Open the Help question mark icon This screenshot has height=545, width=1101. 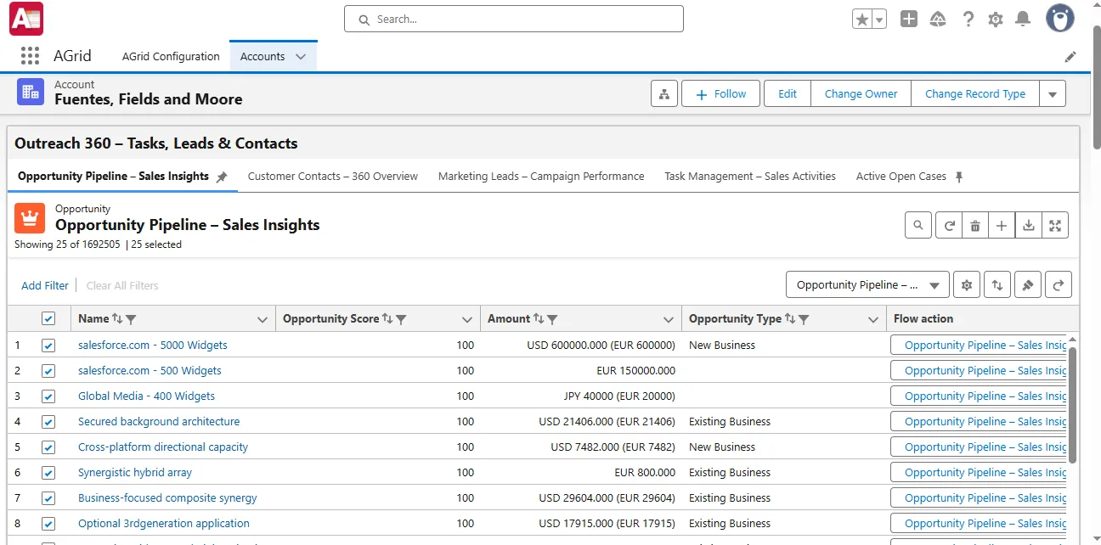click(968, 20)
